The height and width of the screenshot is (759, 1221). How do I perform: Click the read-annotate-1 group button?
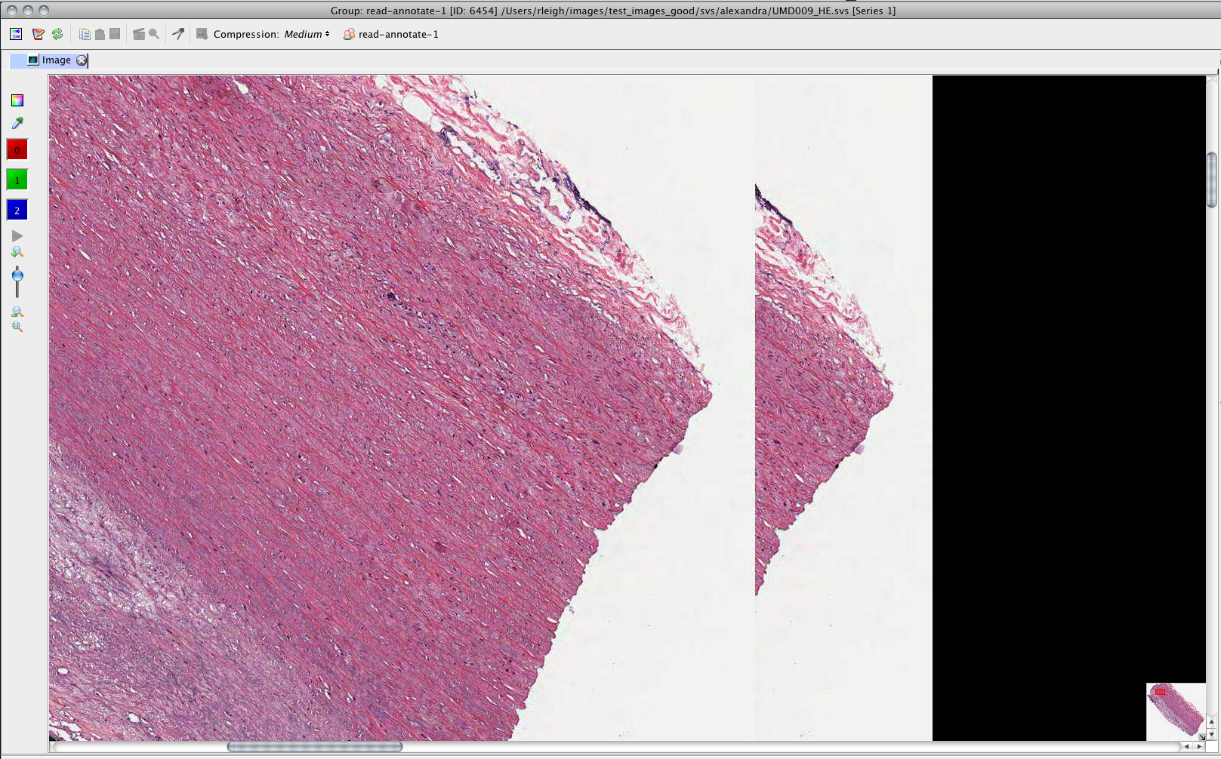point(391,34)
